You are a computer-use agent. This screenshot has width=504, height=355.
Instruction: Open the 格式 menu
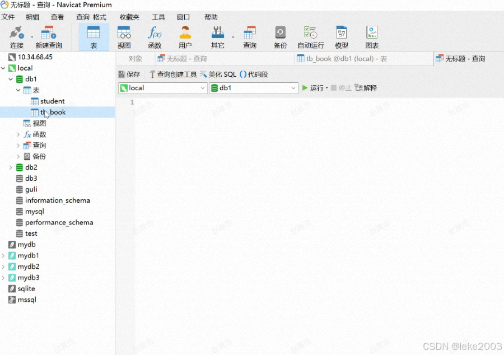click(100, 17)
